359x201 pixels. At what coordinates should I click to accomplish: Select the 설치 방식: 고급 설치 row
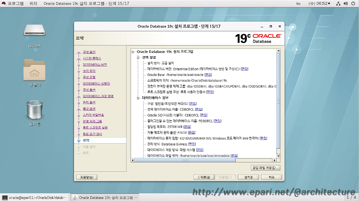(x=161, y=63)
